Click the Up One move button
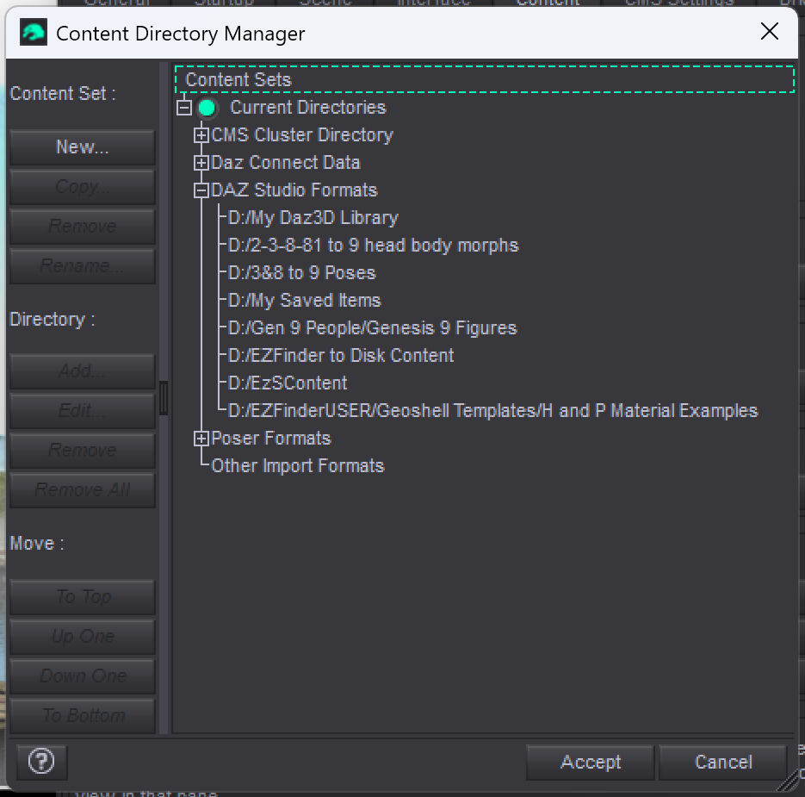Image resolution: width=805 pixels, height=797 pixels. pos(83,637)
